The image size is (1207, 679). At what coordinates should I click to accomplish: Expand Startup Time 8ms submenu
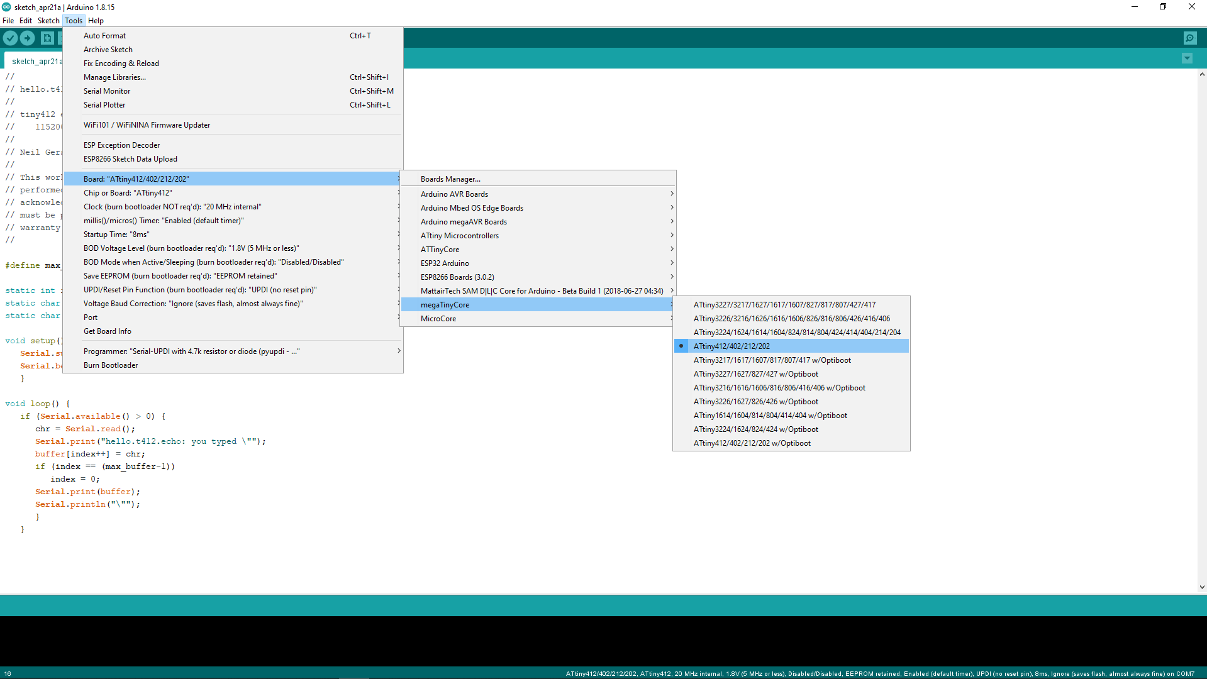click(x=233, y=235)
